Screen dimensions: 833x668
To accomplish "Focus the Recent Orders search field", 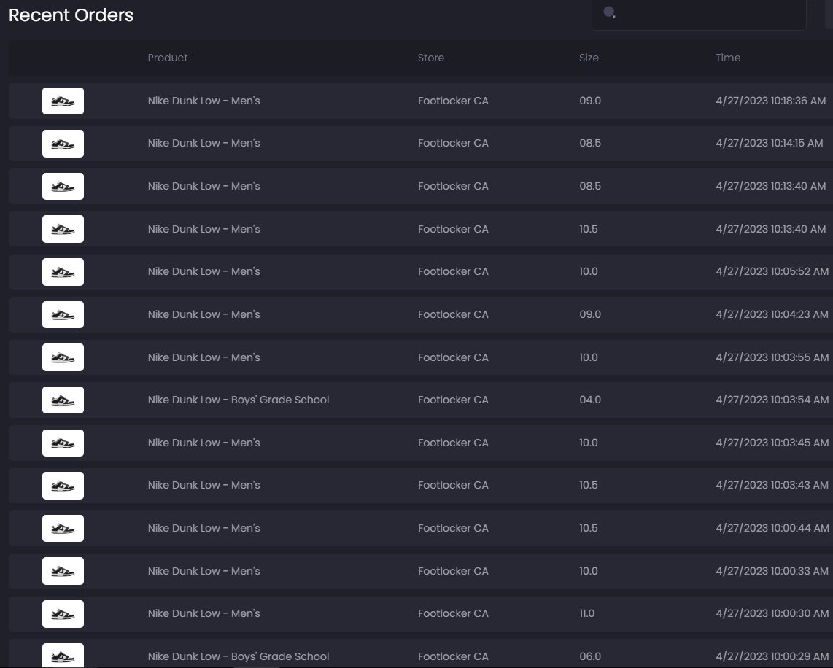I will [699, 15].
